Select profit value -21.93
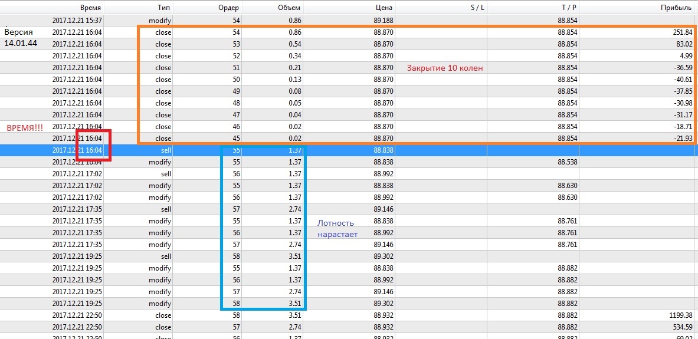The image size is (698, 339). tap(683, 139)
